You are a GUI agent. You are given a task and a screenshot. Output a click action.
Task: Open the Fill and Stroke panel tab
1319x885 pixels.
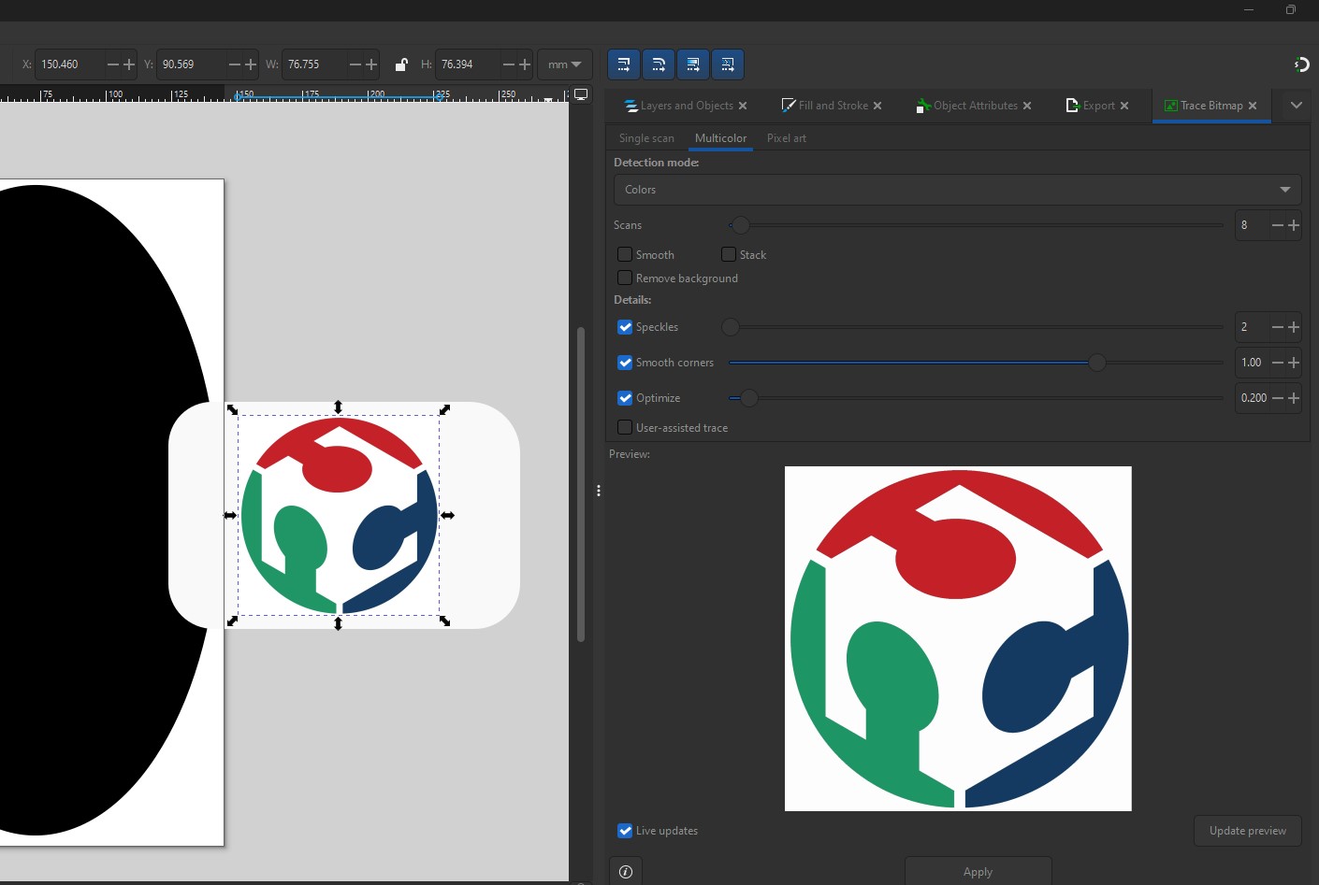833,106
